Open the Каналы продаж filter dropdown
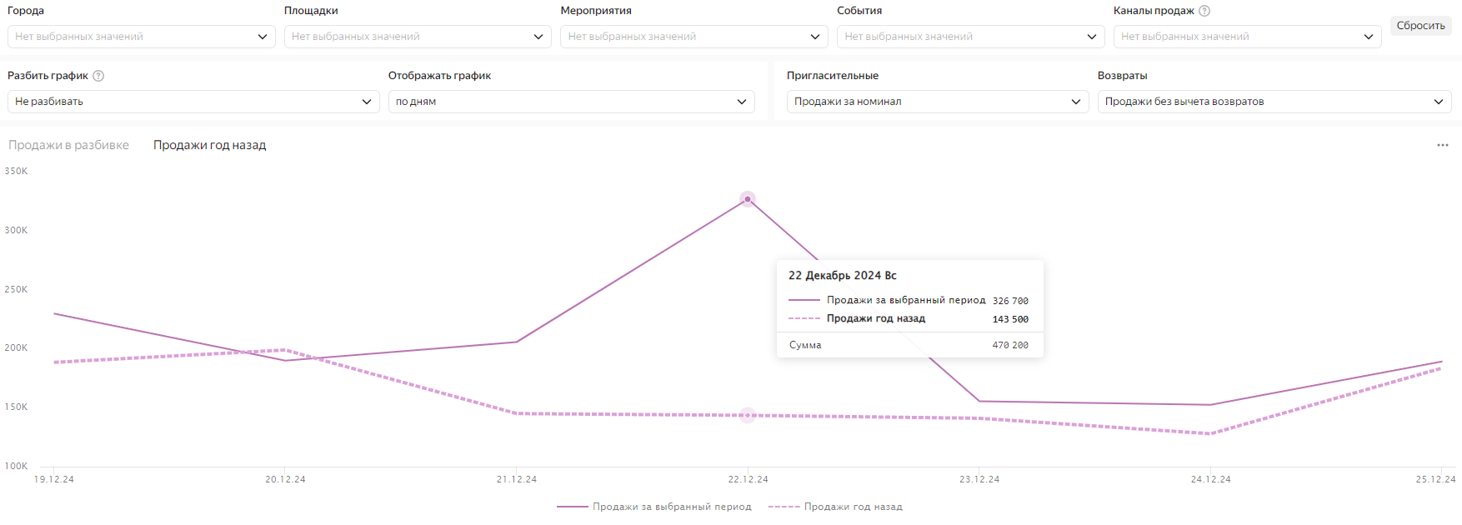This screenshot has width=1462, height=525. pos(1247,37)
